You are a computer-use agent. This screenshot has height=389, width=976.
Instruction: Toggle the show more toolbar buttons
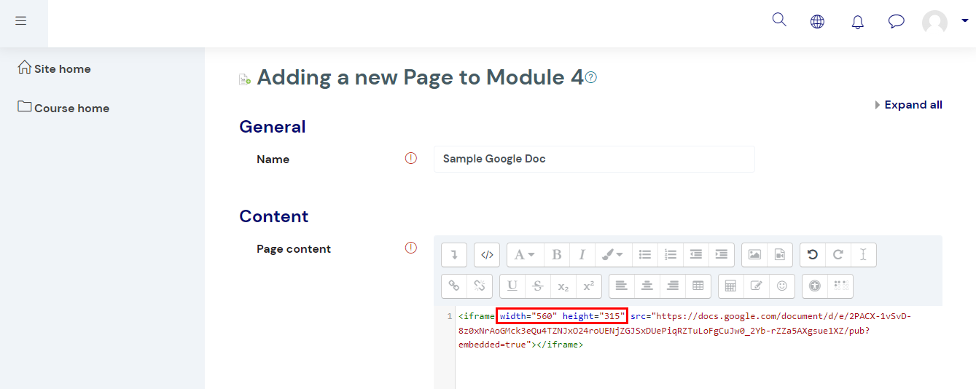coord(454,255)
